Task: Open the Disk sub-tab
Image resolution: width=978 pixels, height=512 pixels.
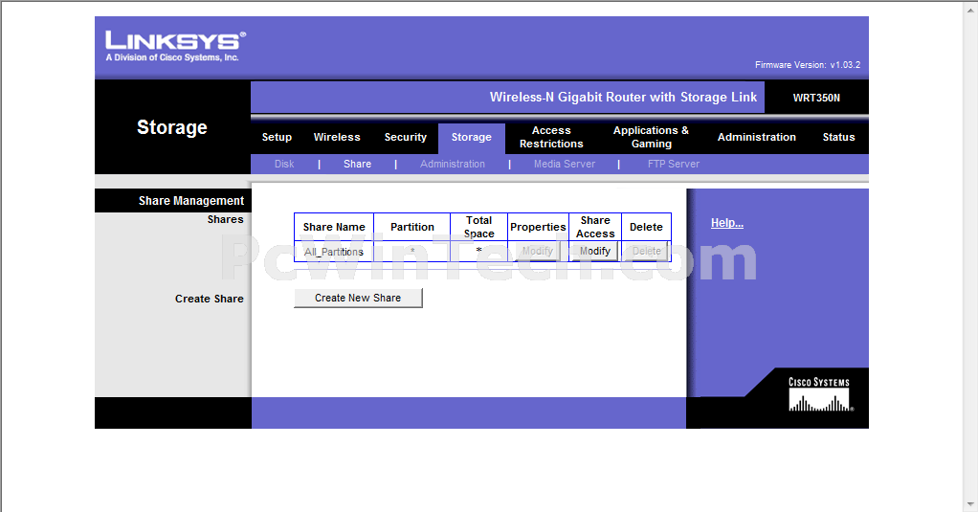Action: point(284,164)
